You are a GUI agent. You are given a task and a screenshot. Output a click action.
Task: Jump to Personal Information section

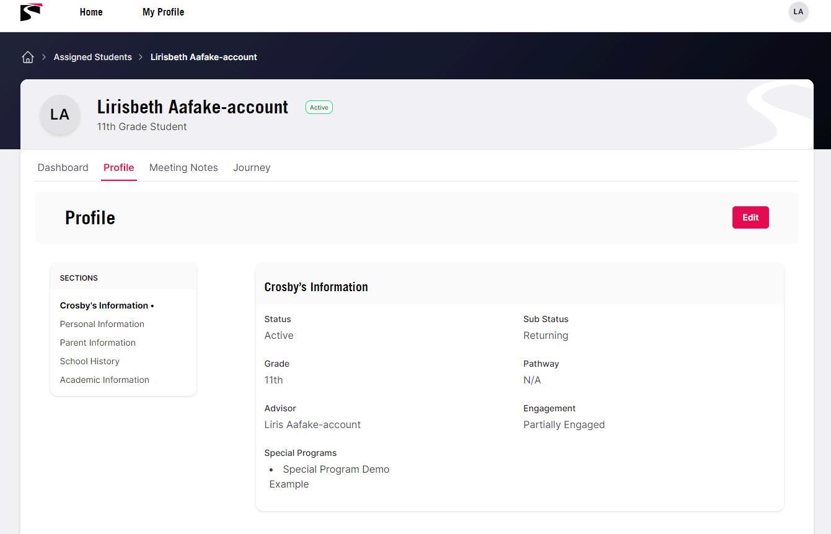(102, 324)
